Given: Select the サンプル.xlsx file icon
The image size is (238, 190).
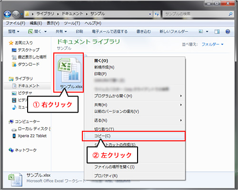Looking at the screenshot, I should tap(69, 73).
